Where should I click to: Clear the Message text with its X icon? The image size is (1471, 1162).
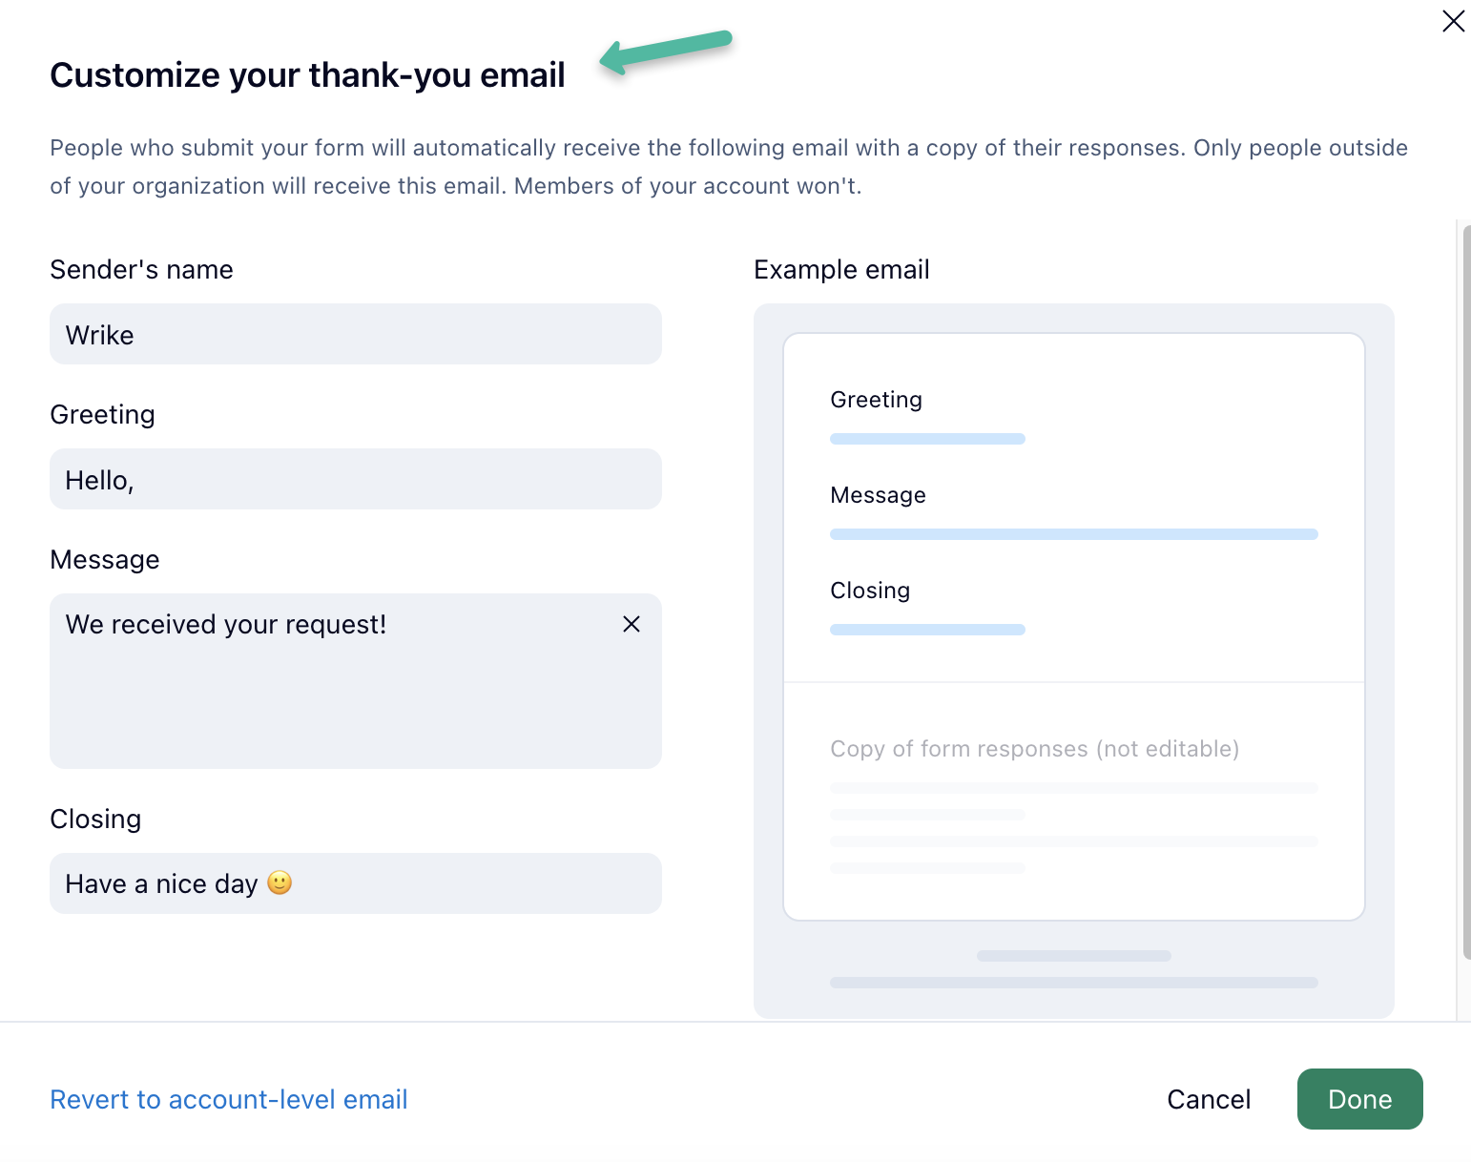[x=632, y=624]
